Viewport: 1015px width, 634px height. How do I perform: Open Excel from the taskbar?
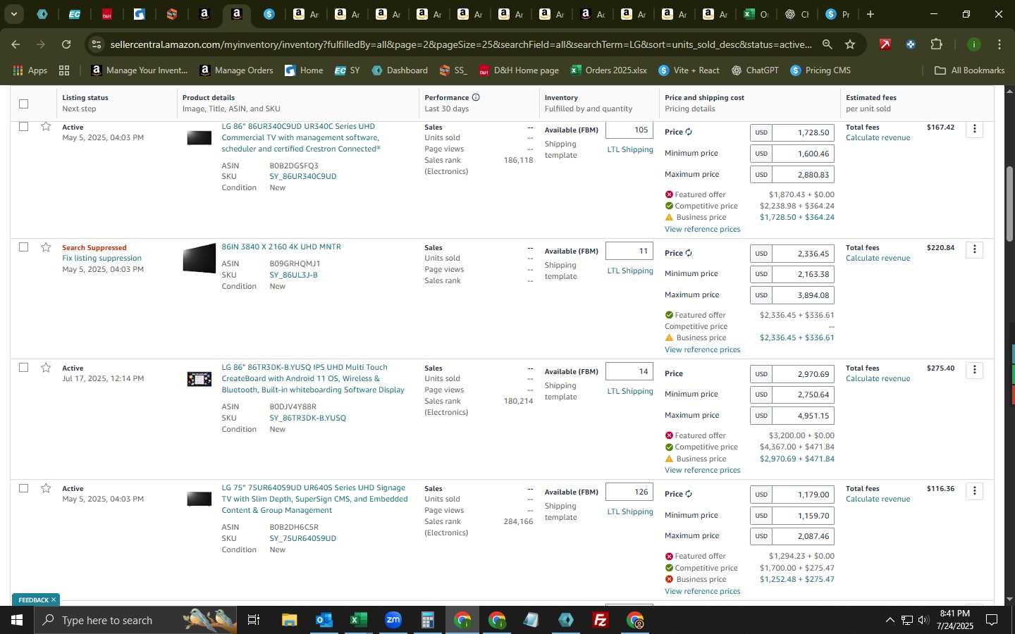[358, 620]
